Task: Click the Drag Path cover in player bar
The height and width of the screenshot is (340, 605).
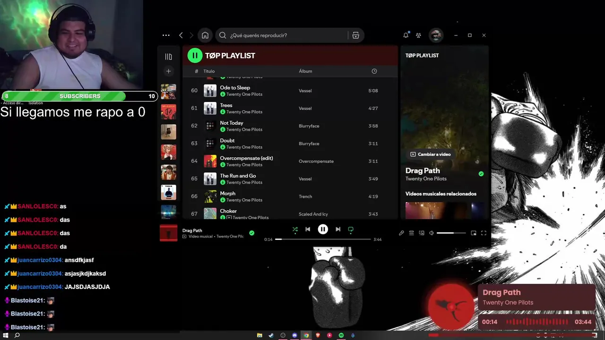Action: coord(168,233)
